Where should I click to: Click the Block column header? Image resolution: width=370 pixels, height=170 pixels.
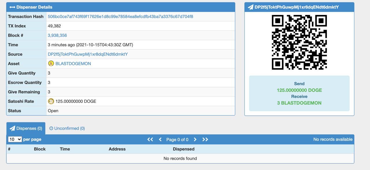pyautogui.click(x=40, y=149)
